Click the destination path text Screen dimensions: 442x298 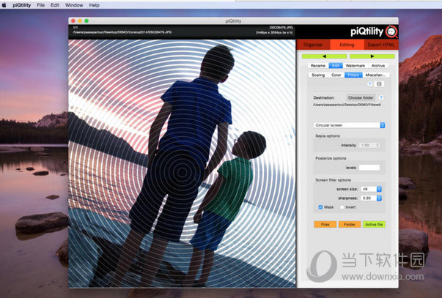tap(347, 105)
